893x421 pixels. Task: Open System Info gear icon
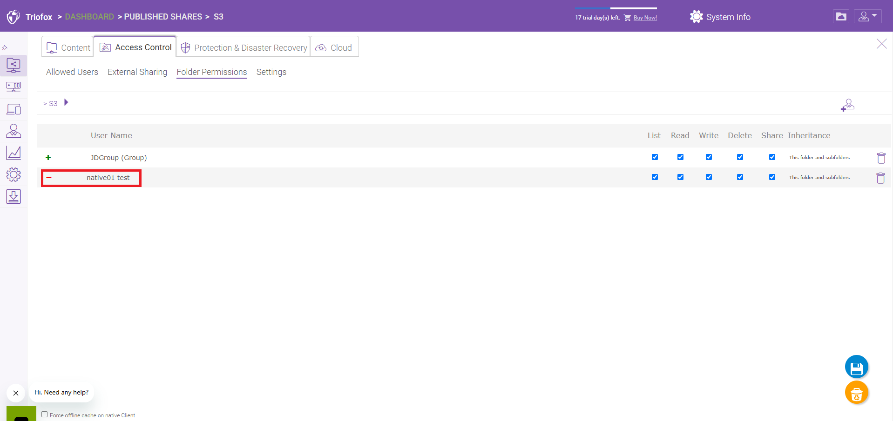[696, 17]
